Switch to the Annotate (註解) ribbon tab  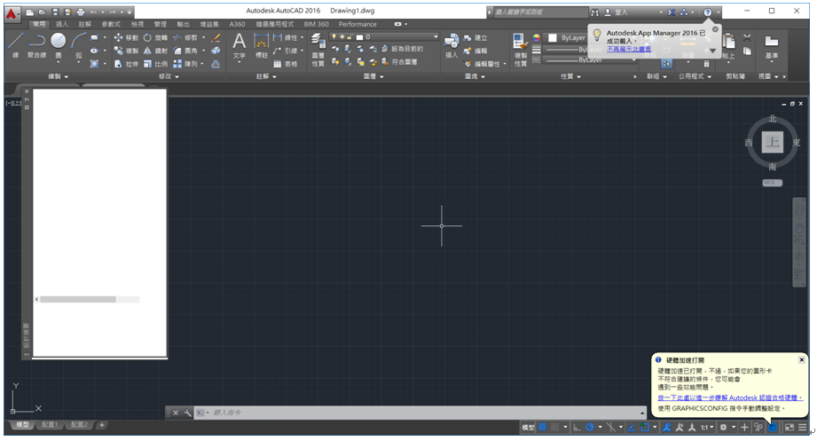click(85, 24)
